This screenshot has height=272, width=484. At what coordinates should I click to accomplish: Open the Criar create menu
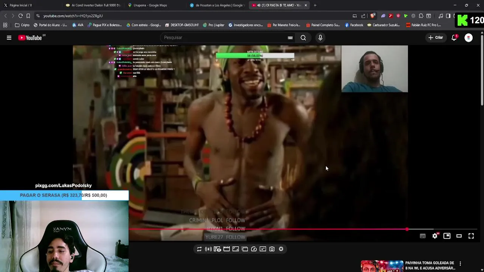click(x=435, y=38)
